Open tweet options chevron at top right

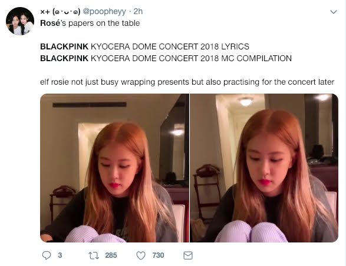[x=334, y=12]
